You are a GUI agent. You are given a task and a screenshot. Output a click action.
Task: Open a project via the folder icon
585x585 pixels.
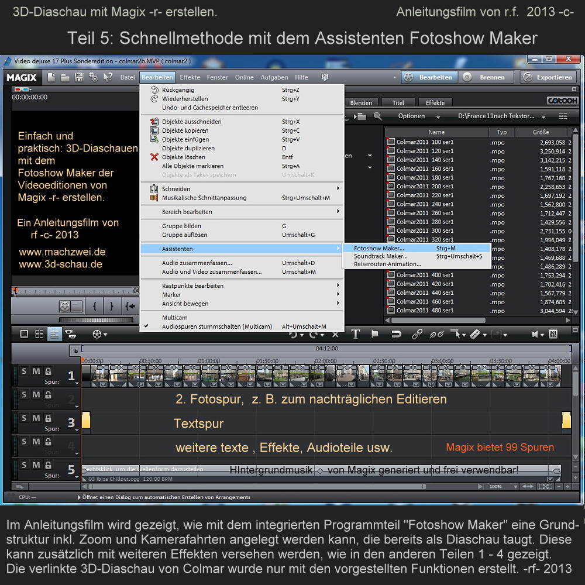[65, 78]
